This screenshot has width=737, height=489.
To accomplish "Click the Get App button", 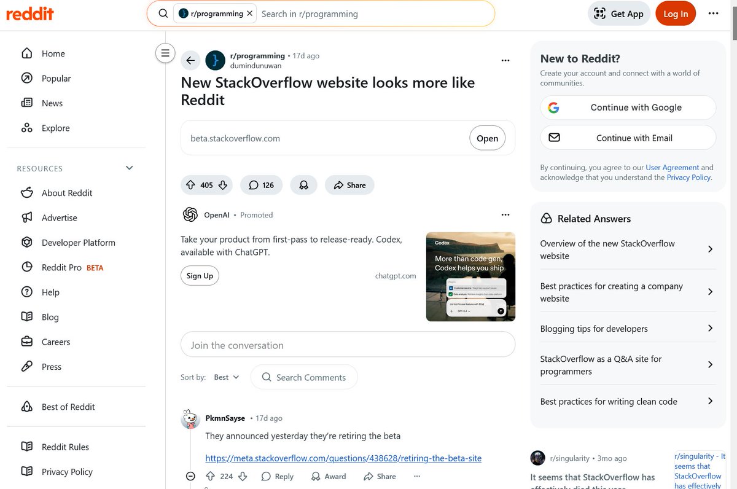I will pyautogui.click(x=619, y=14).
